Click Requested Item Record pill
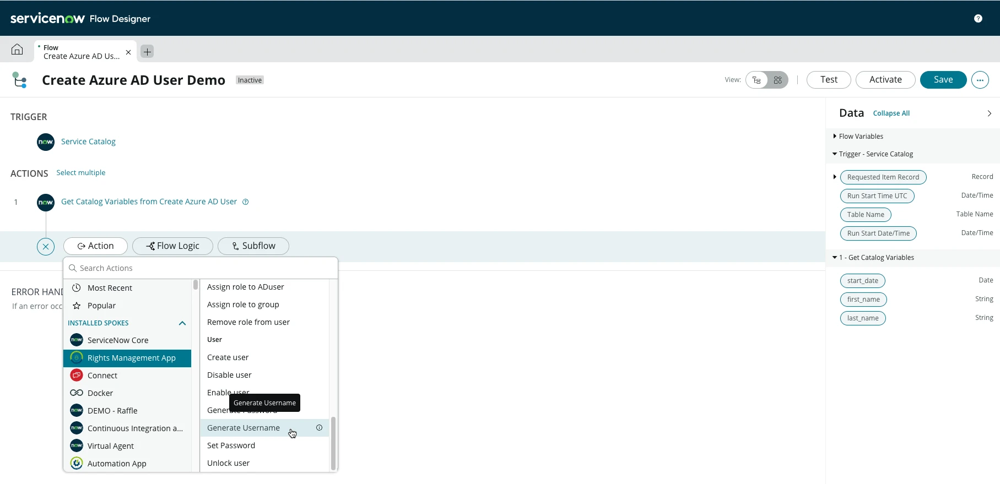Viewport: 1000px width, 484px height. pyautogui.click(x=883, y=177)
